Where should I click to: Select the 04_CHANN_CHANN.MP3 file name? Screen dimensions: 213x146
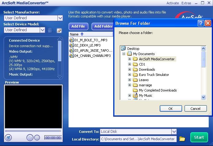tap(92, 56)
